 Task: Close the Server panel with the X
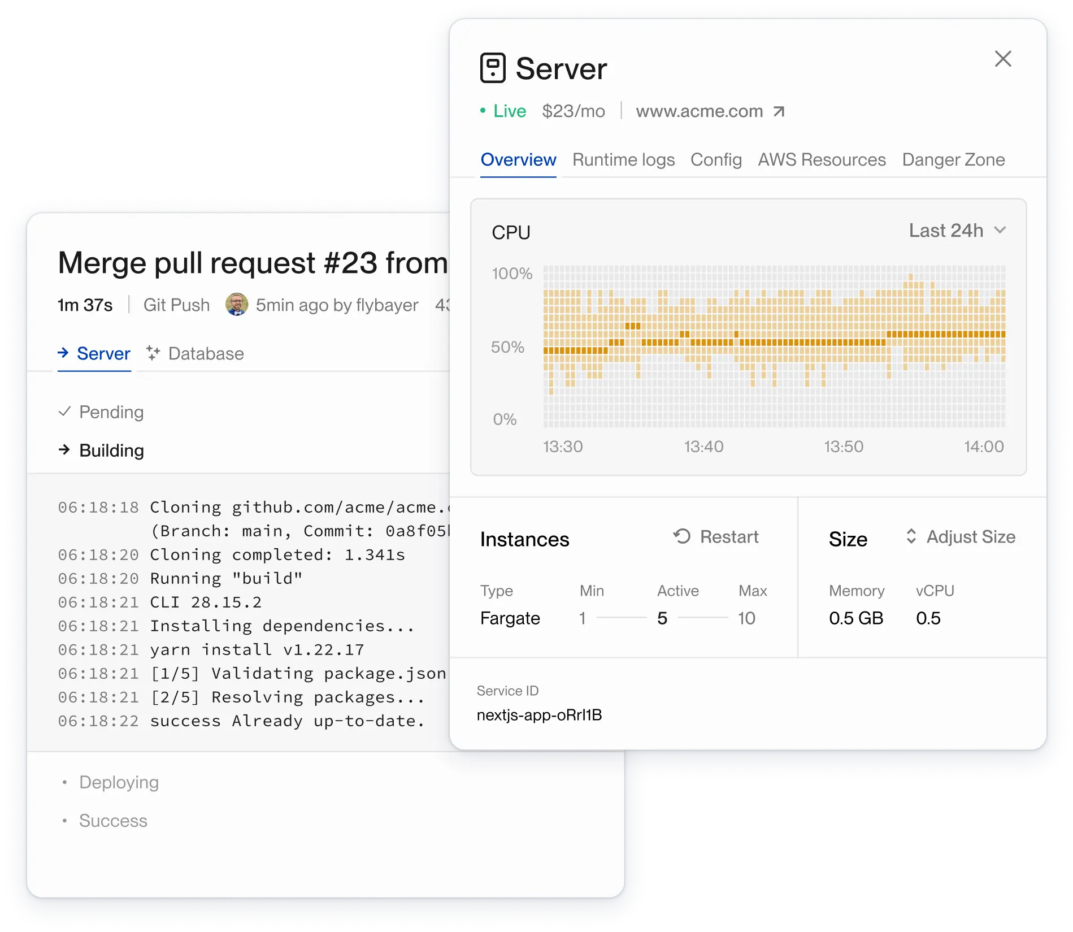click(x=1002, y=59)
